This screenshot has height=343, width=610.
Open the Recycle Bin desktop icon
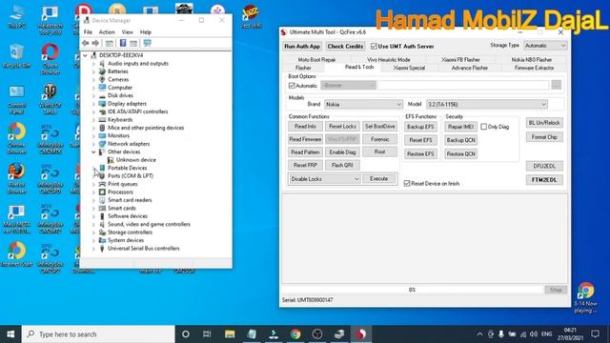tap(16, 57)
